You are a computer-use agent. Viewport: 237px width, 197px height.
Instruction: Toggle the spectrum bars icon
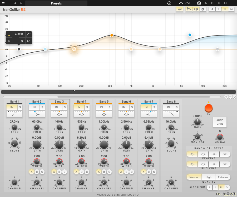(196, 9)
